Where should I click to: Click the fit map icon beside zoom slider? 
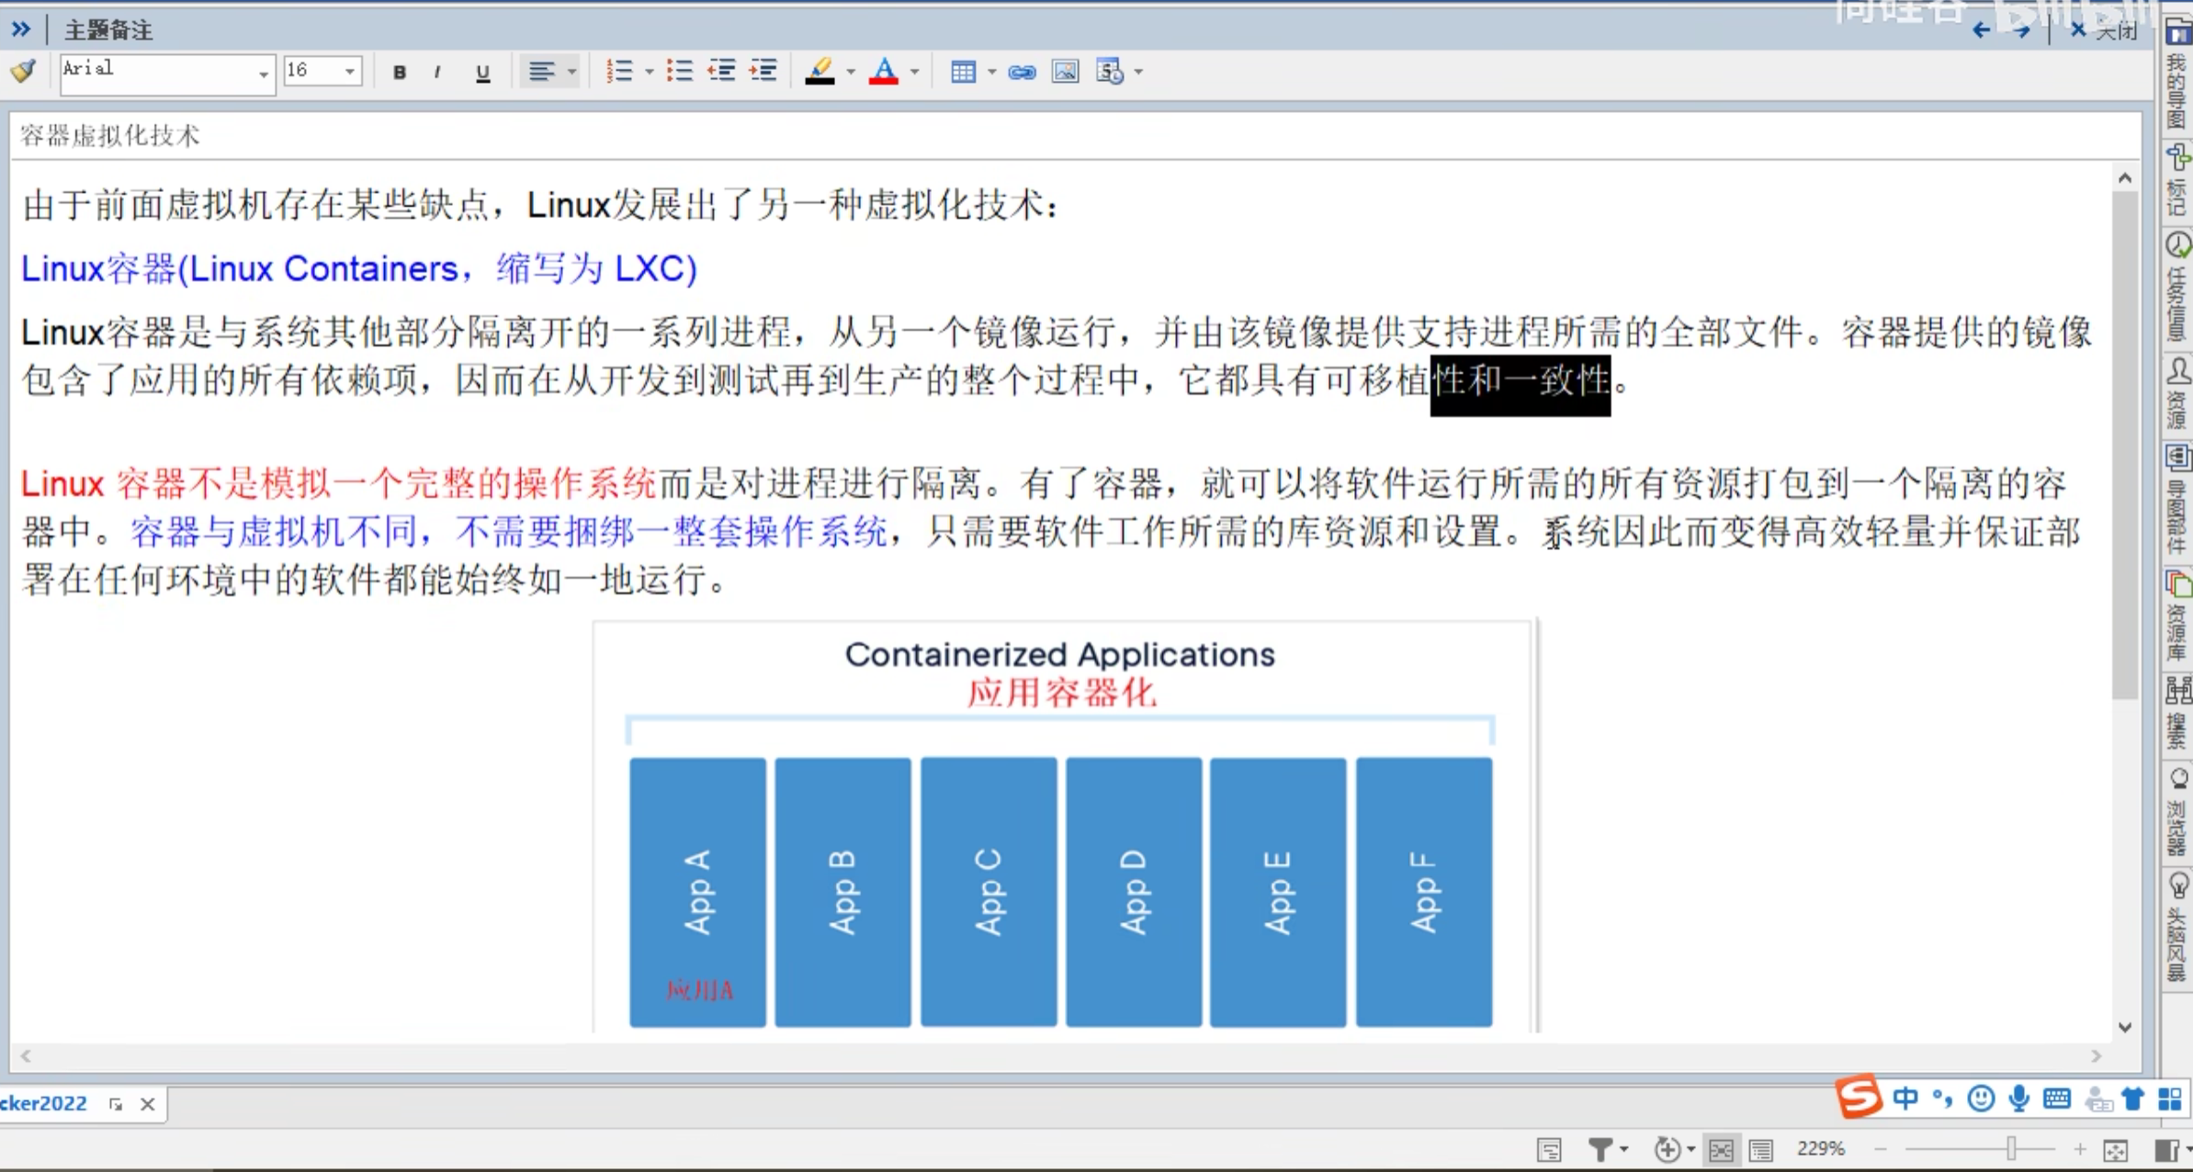(x=2116, y=1150)
